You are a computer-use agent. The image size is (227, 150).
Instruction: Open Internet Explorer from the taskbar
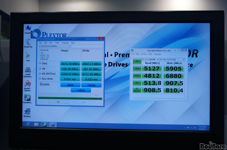point(28,124)
